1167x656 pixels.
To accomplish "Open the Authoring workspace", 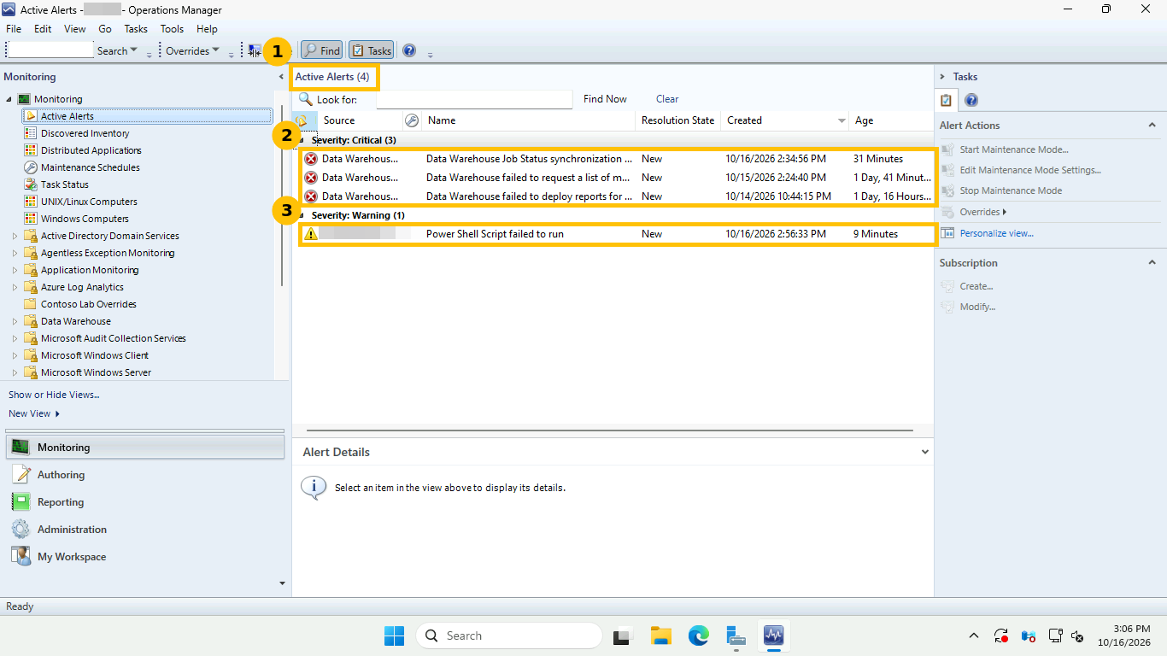I will click(x=61, y=475).
